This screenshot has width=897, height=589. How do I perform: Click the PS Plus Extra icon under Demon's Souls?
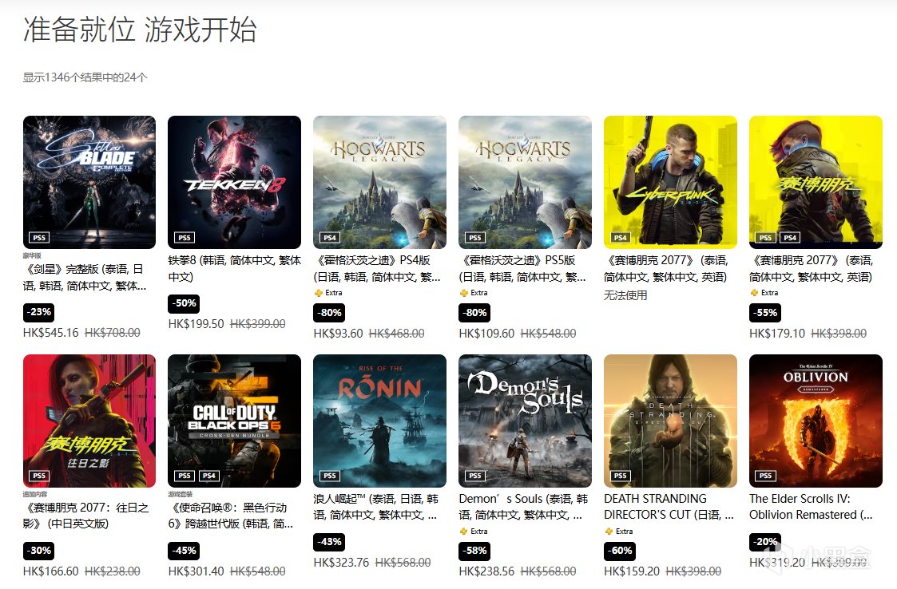pos(463,532)
